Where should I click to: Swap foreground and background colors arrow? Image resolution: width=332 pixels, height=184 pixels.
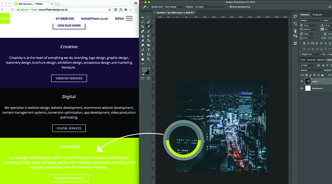[x=148, y=68]
